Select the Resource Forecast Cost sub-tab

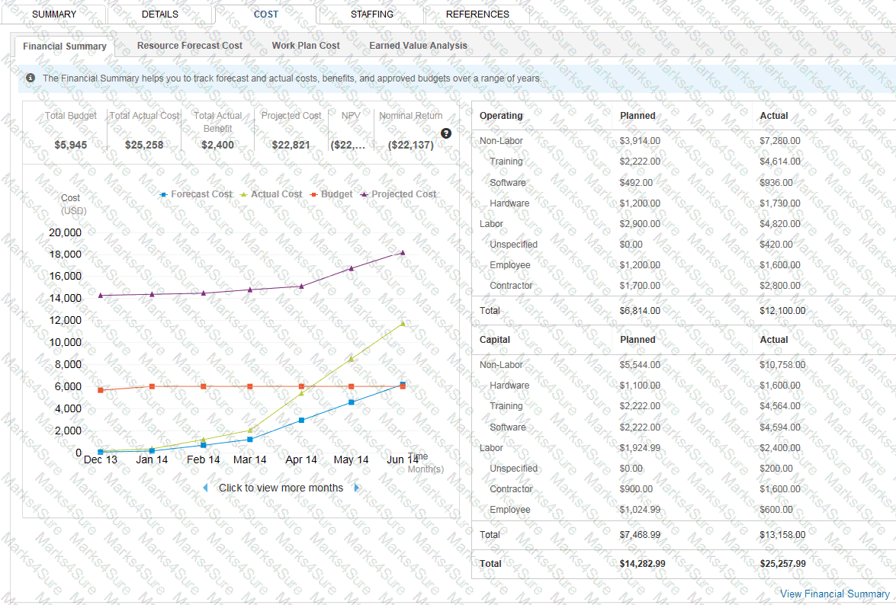190,46
